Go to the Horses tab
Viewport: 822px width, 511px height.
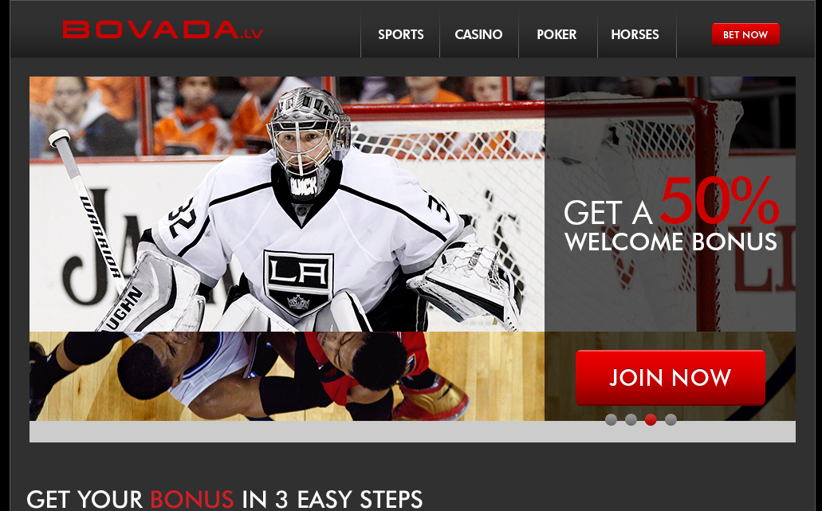click(x=635, y=34)
